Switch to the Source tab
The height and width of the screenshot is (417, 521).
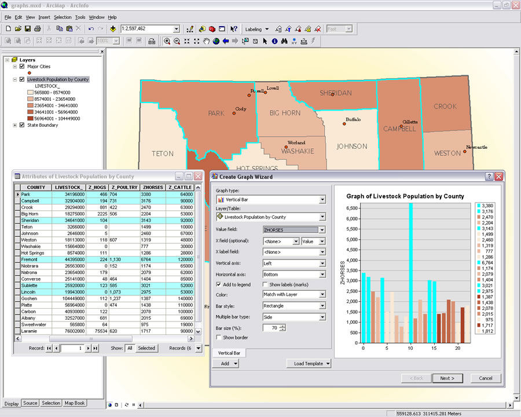click(30, 403)
